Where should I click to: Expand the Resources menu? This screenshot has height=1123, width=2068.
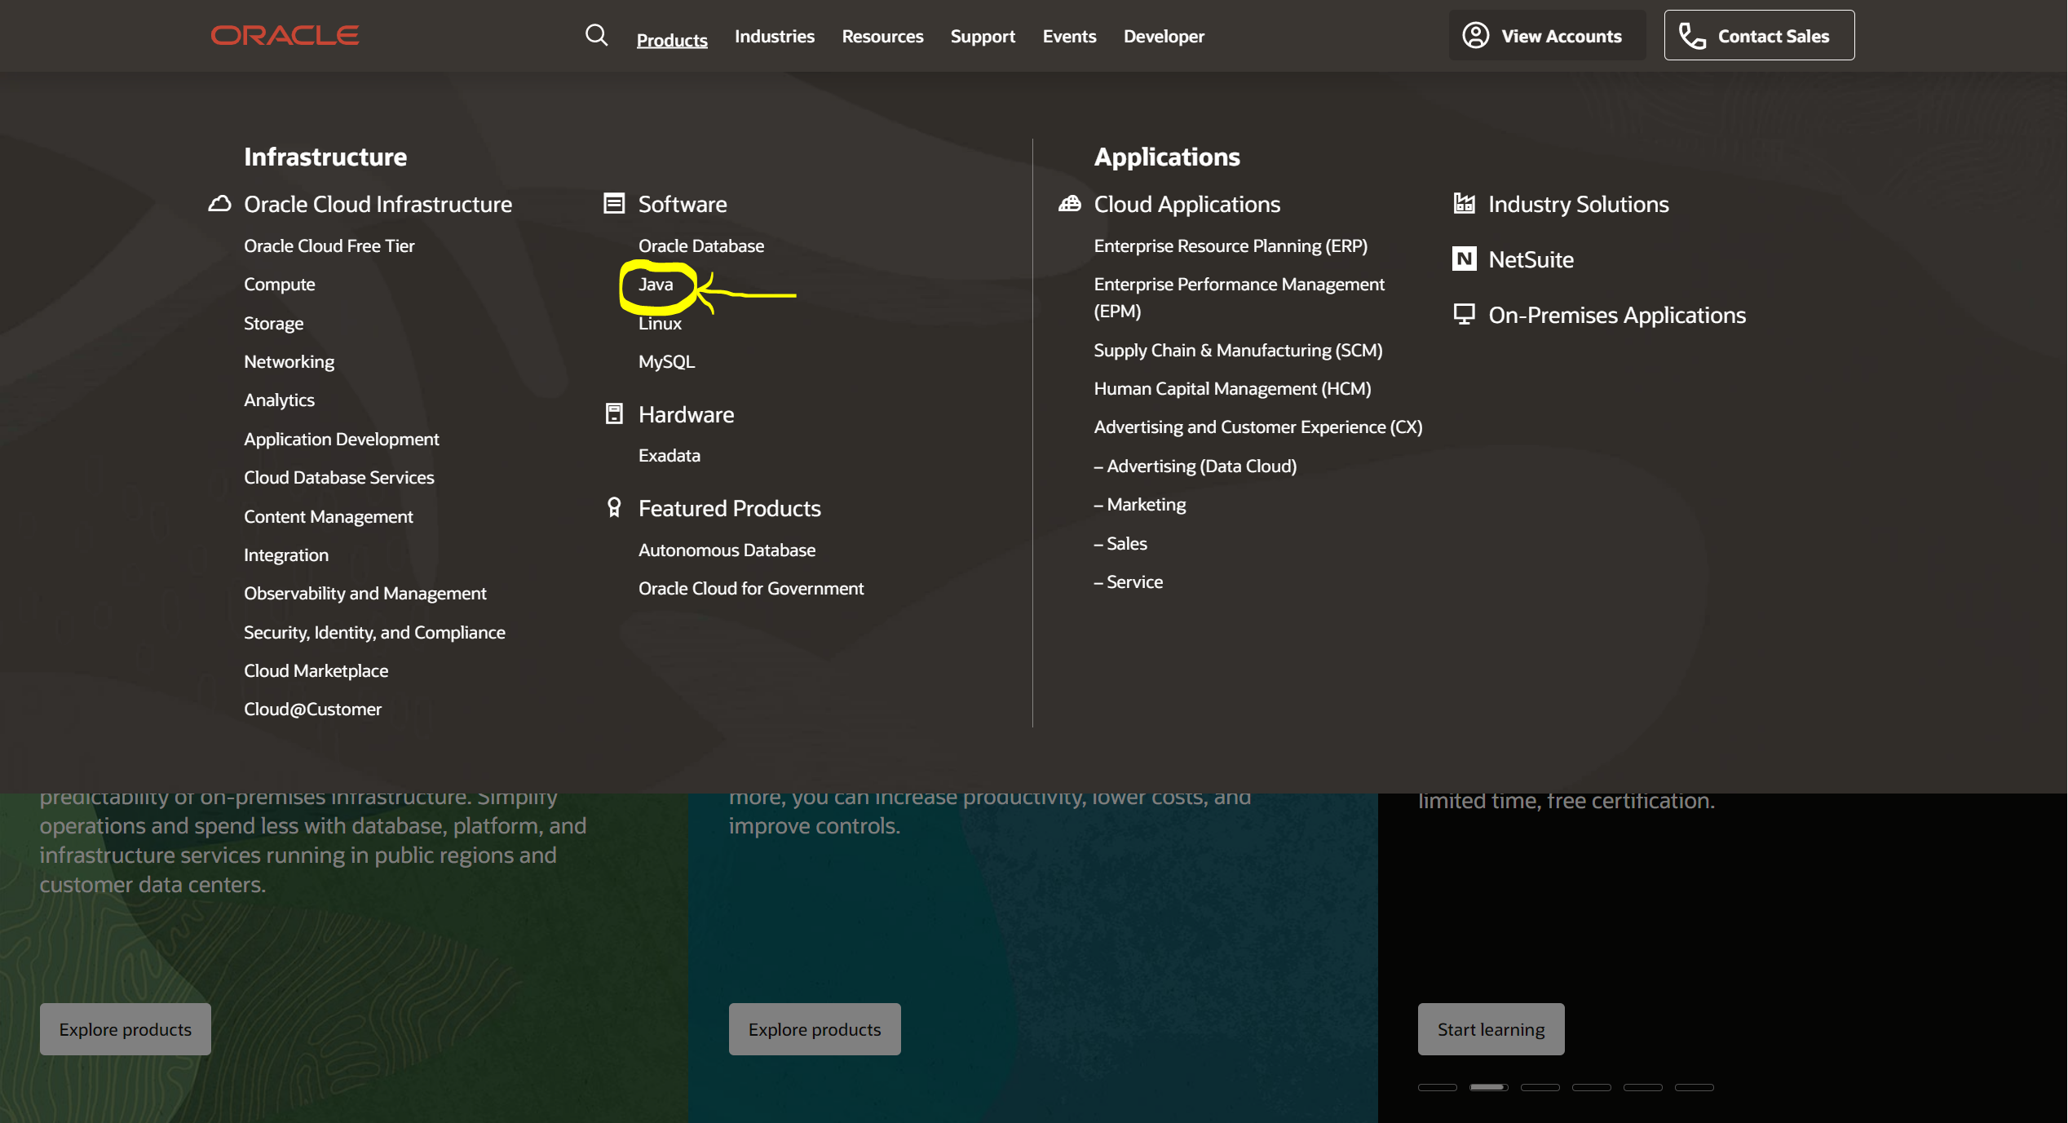click(882, 37)
